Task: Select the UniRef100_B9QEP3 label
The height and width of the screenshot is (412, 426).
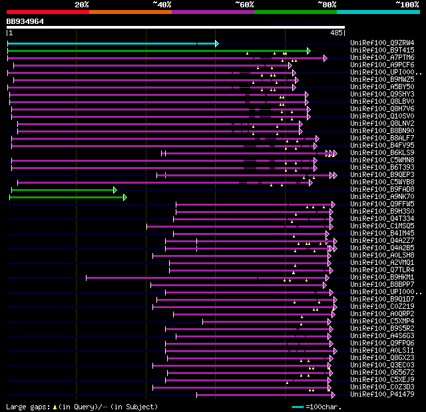Action: (382, 175)
